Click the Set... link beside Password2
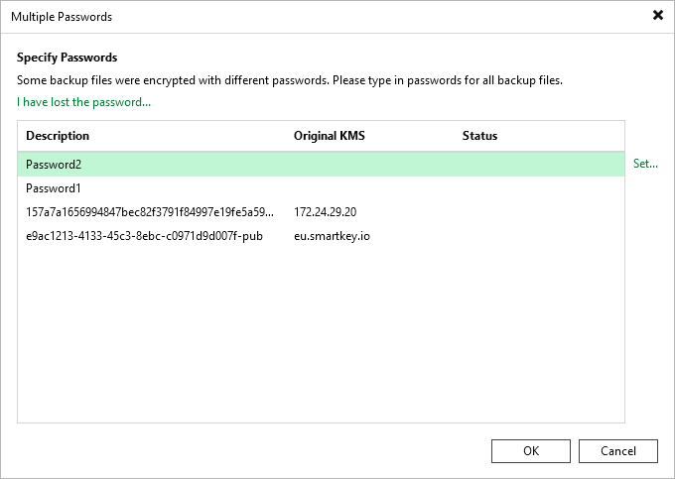Screen dimensions: 675x479 pos(645,164)
